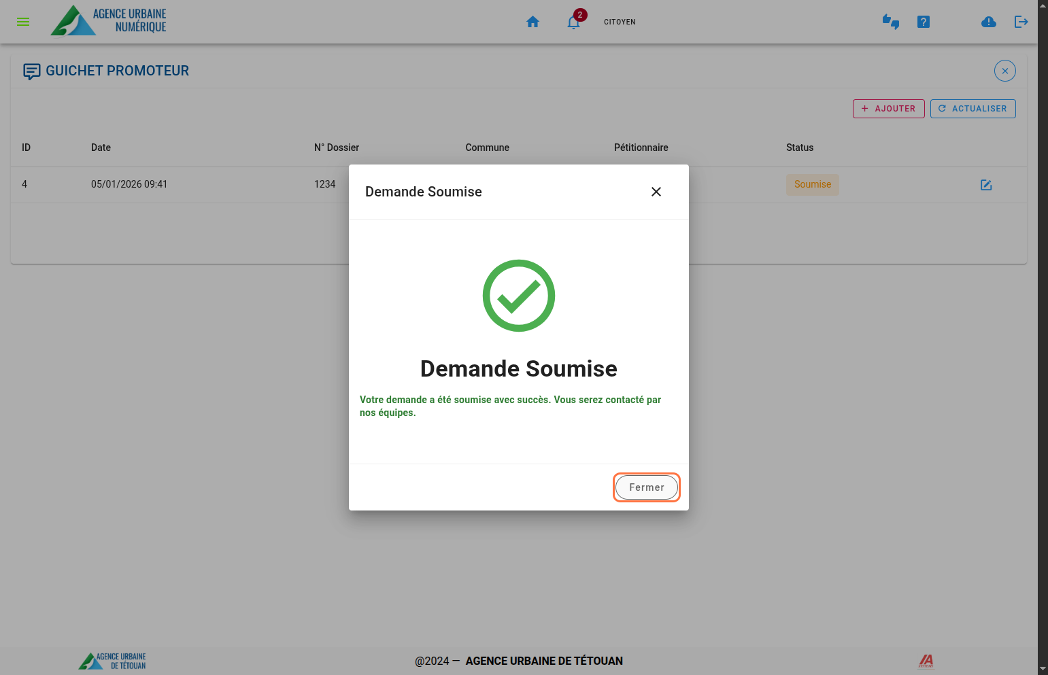
Task: Dismiss the dialog with the X
Action: (656, 192)
